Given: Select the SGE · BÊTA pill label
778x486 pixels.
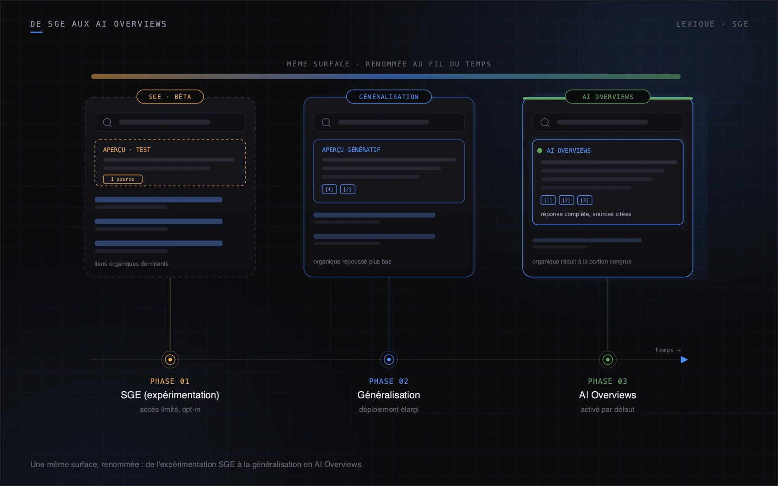Looking at the screenshot, I should 170,97.
